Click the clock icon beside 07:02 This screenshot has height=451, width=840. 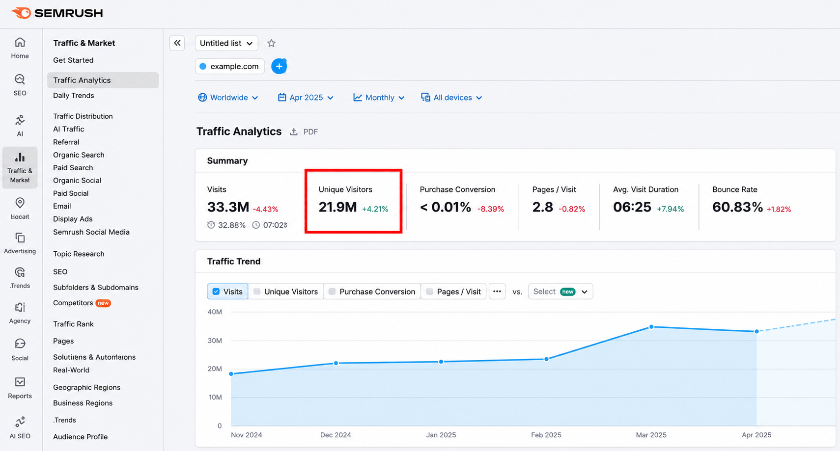(x=256, y=225)
